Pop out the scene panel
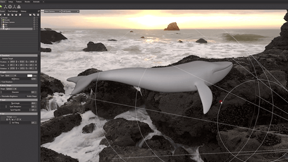The image size is (288, 162). point(38,11)
